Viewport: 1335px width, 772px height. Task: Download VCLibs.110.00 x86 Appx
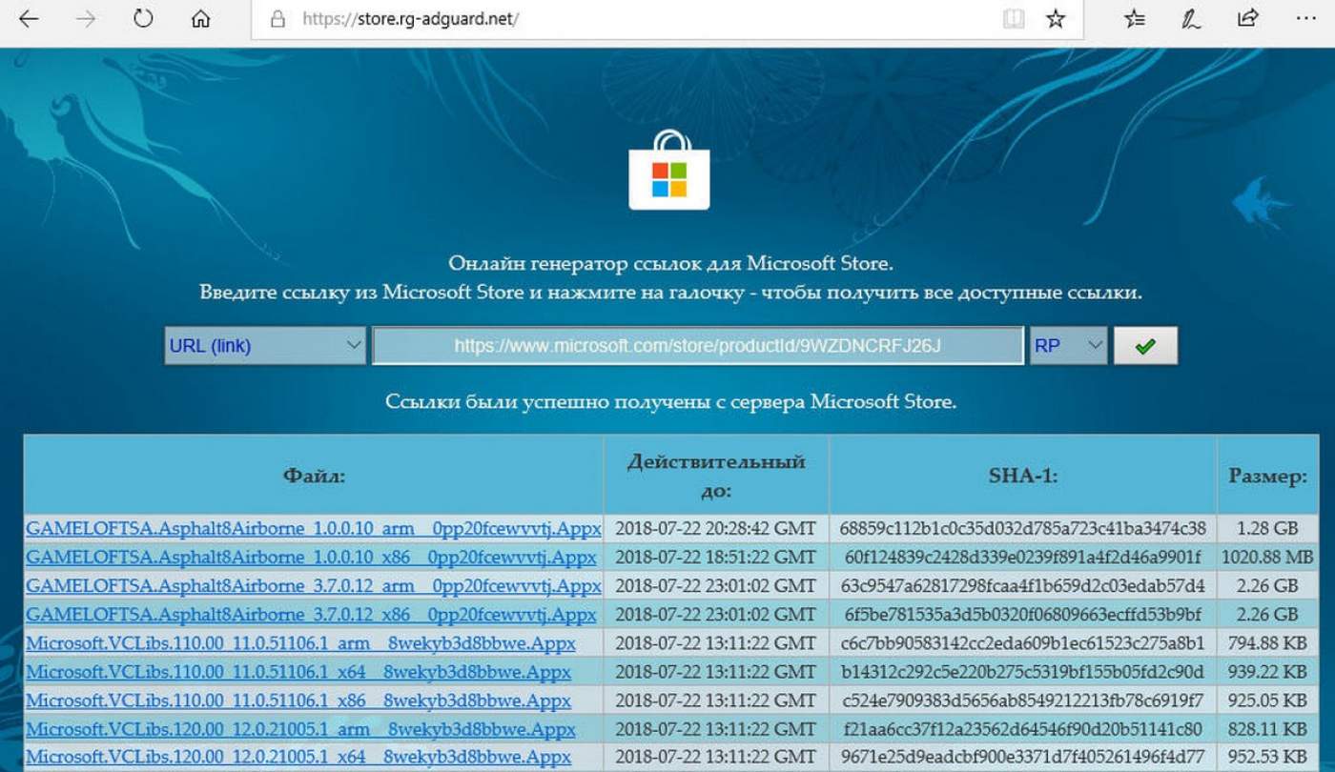(298, 701)
